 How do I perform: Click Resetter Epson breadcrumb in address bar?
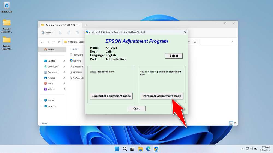(x=77, y=42)
